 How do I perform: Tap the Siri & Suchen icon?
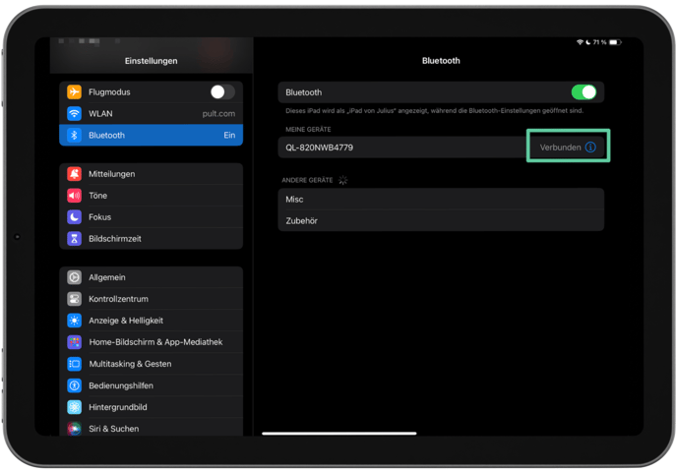click(74, 429)
